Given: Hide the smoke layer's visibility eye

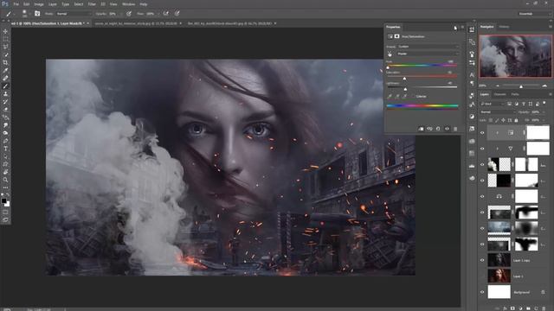Looking at the screenshot, I should click(x=482, y=165).
